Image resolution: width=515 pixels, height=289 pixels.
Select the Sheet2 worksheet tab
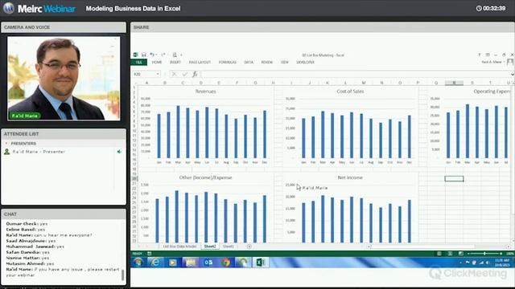210,246
